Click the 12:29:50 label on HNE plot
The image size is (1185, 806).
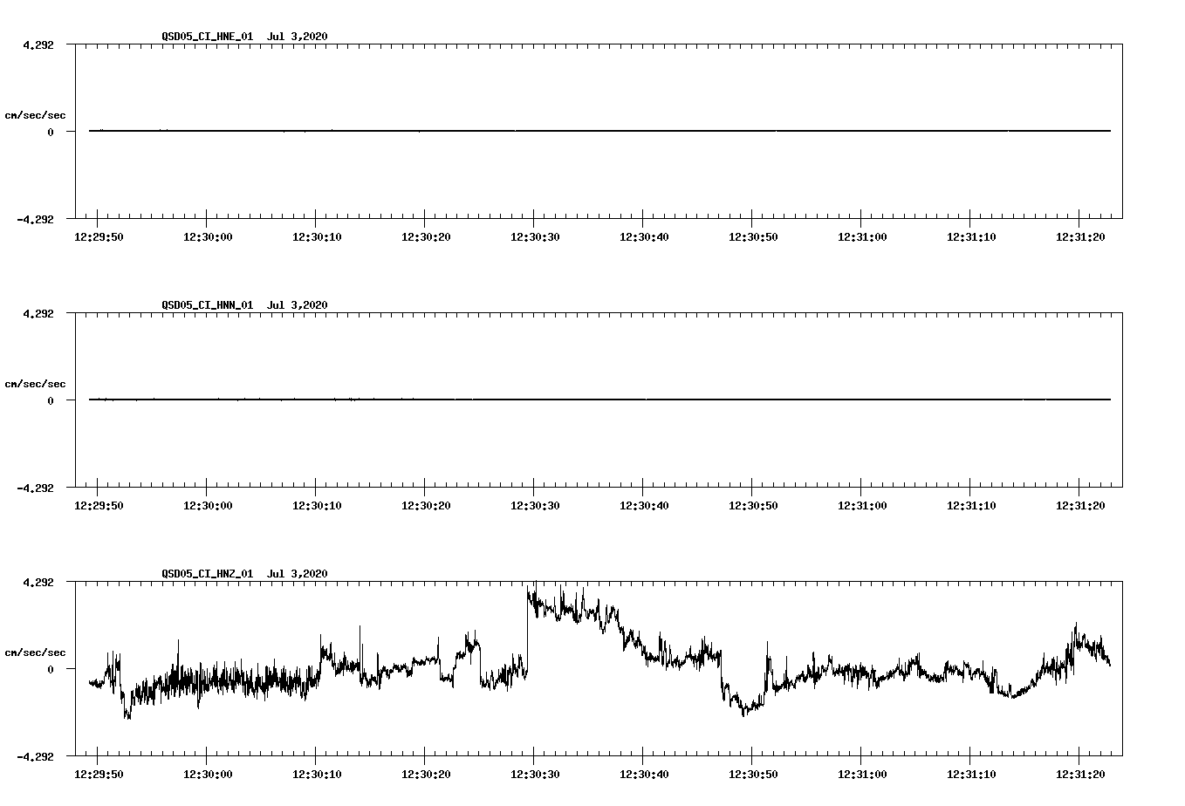pyautogui.click(x=98, y=236)
